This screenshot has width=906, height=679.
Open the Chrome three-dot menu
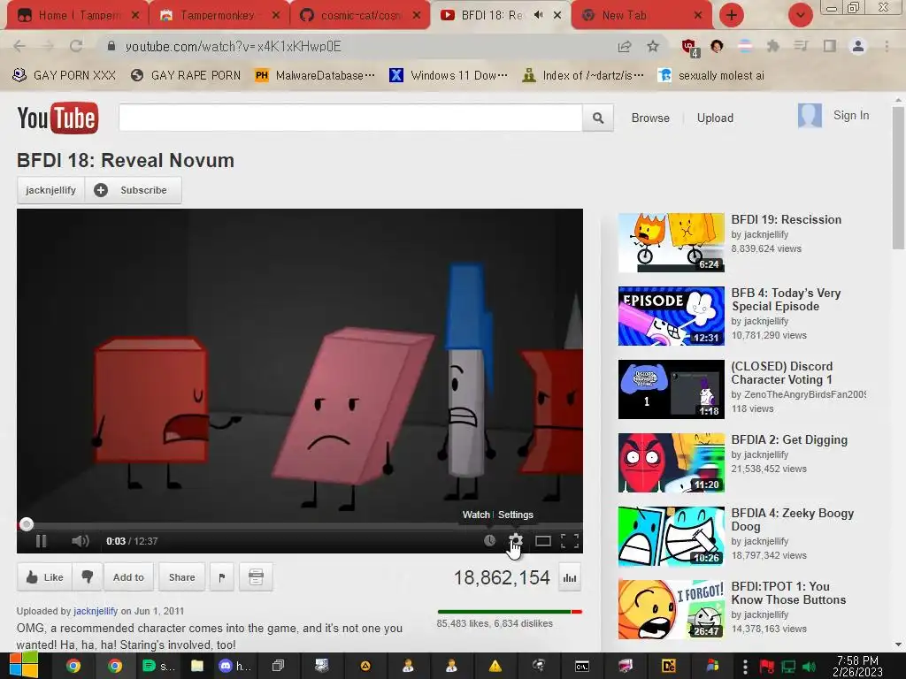click(x=887, y=46)
